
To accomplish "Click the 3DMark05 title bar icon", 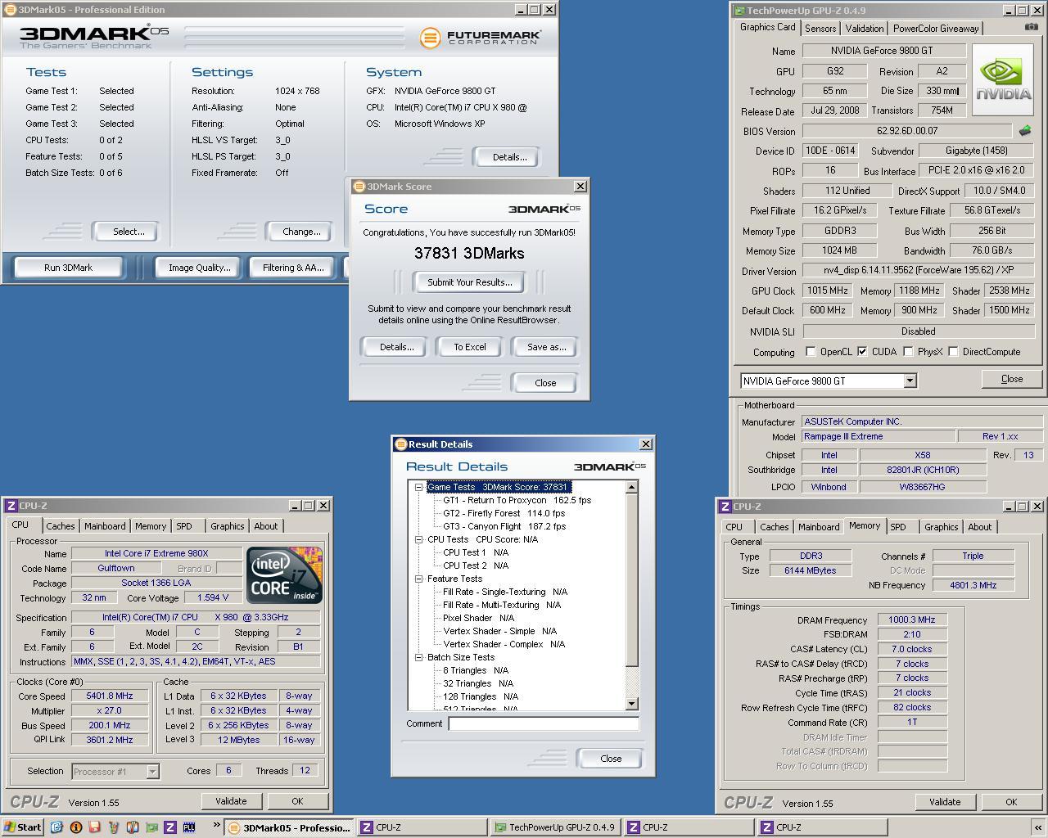I will click(x=10, y=10).
